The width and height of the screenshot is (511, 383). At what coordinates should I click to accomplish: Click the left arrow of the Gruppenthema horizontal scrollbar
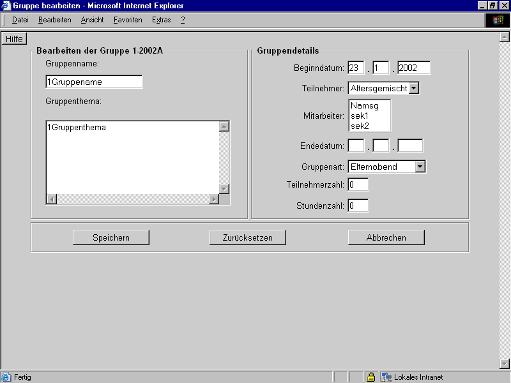[x=50, y=200]
